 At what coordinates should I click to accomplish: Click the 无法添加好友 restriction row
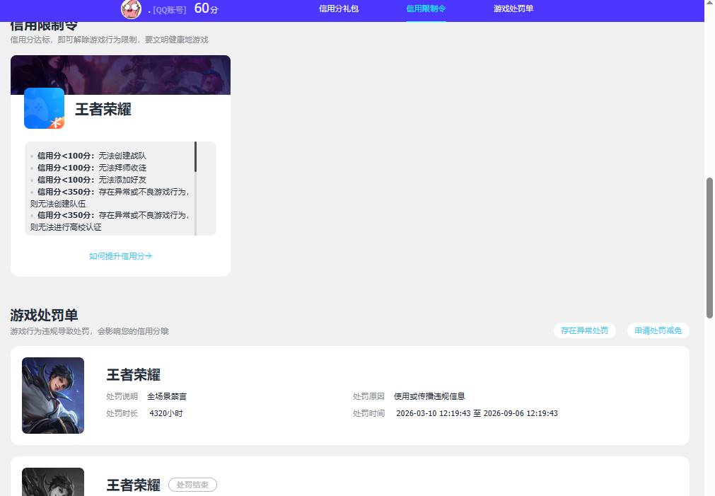92,180
